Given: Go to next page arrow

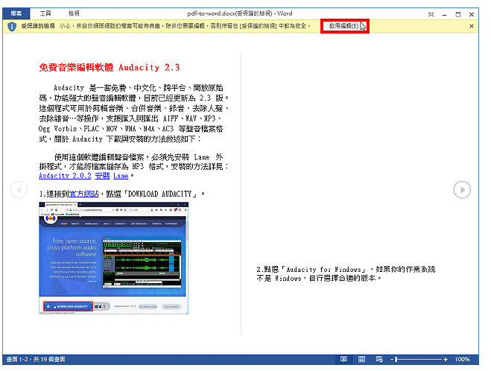Looking at the screenshot, I should point(462,190).
